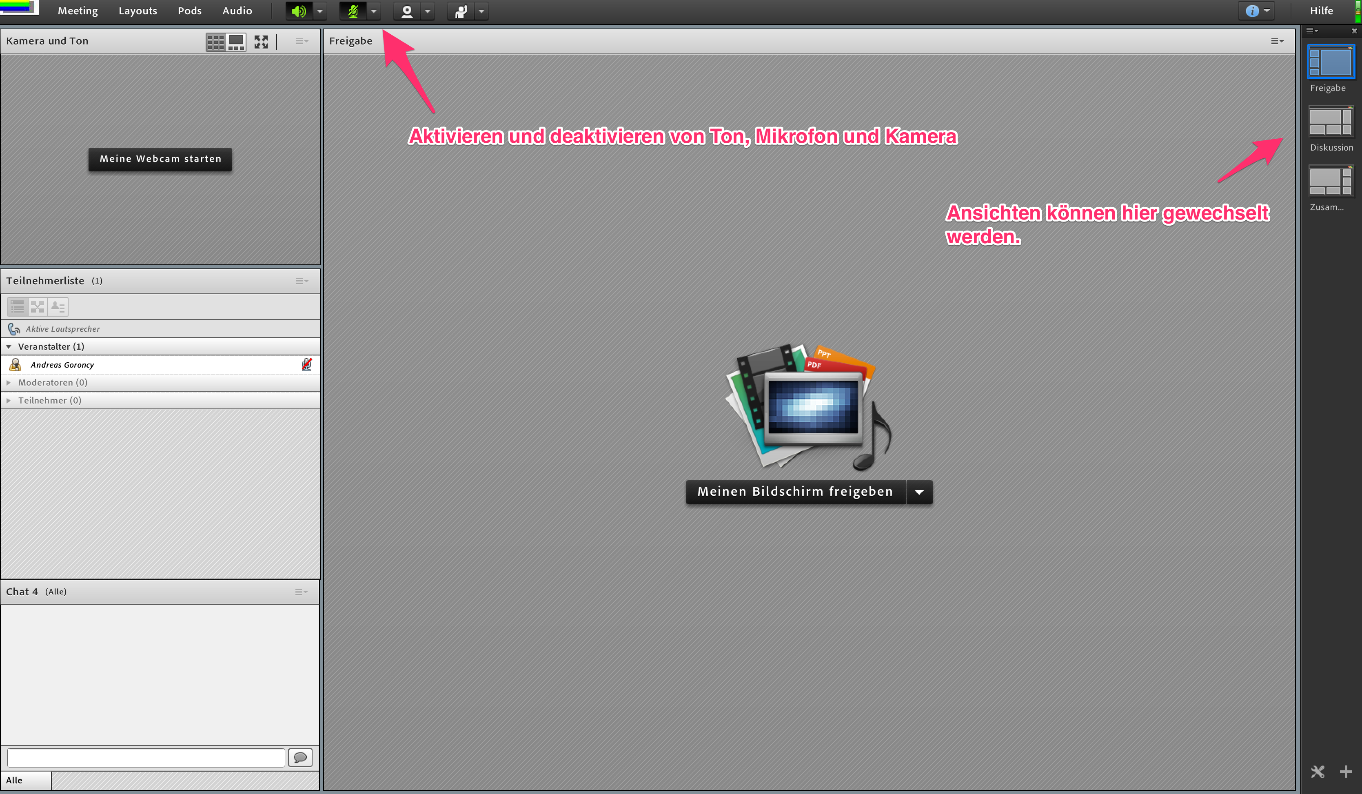Click Meine Webcam starten button
The height and width of the screenshot is (794, 1362).
[x=160, y=159]
